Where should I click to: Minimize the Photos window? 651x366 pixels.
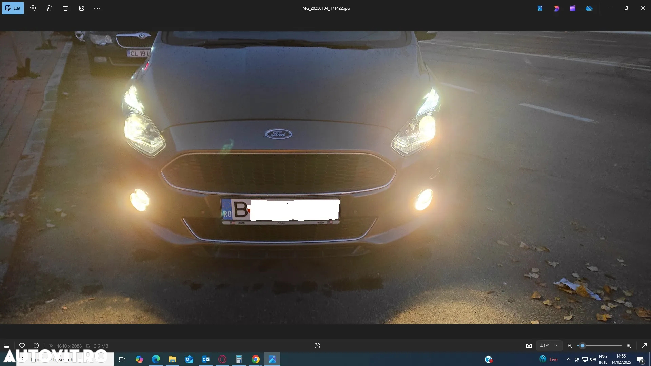click(610, 8)
